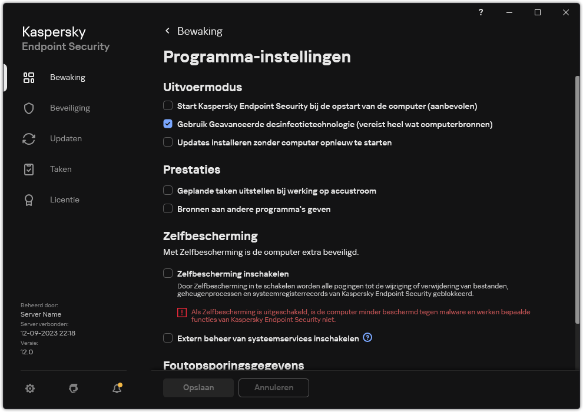Image resolution: width=583 pixels, height=412 pixels.
Task: Click the Opslaan button
Action: [198, 388]
